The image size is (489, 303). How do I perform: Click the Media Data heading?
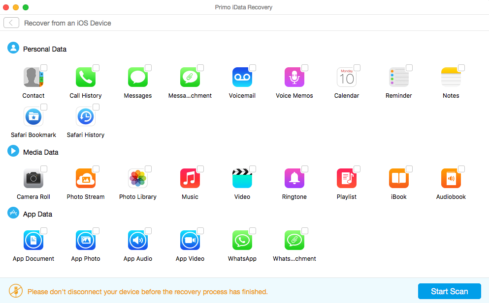[40, 152]
